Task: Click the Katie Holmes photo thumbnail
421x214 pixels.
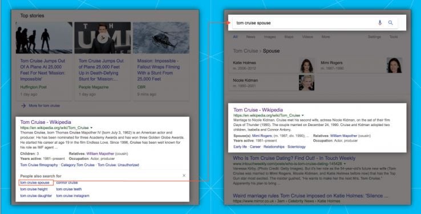Action: tap(306, 65)
